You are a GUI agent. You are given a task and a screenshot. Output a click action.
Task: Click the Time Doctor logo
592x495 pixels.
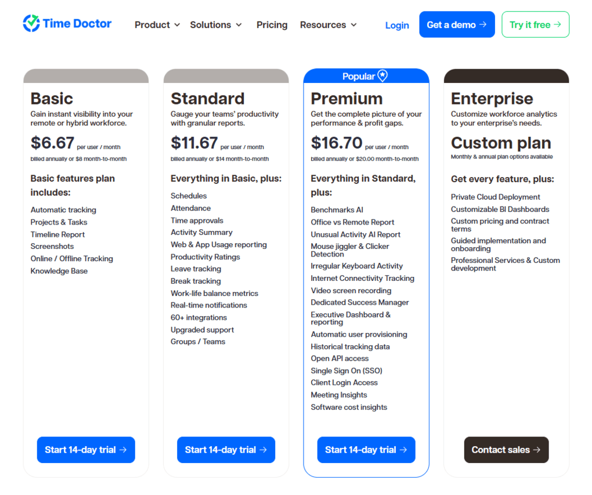point(66,24)
